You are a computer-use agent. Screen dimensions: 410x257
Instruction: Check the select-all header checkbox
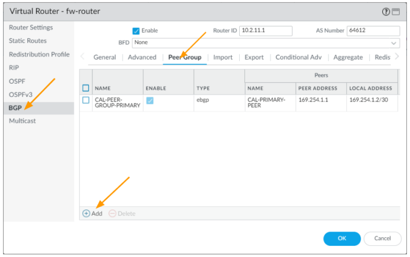point(86,88)
